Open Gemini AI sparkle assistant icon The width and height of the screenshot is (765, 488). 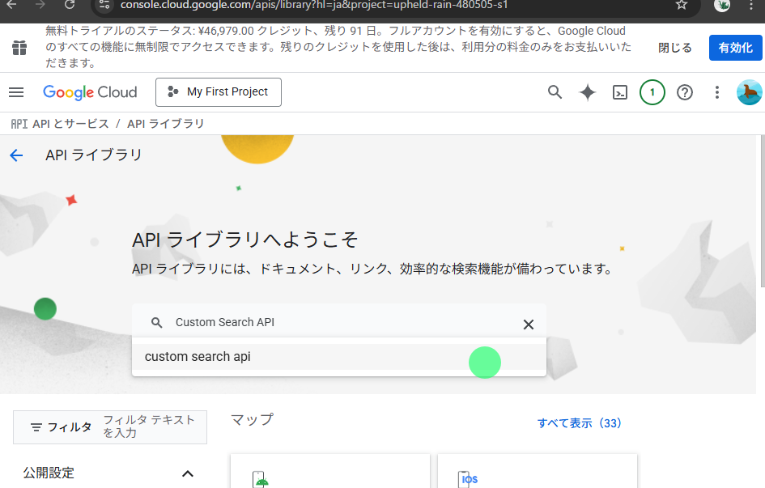click(x=588, y=92)
